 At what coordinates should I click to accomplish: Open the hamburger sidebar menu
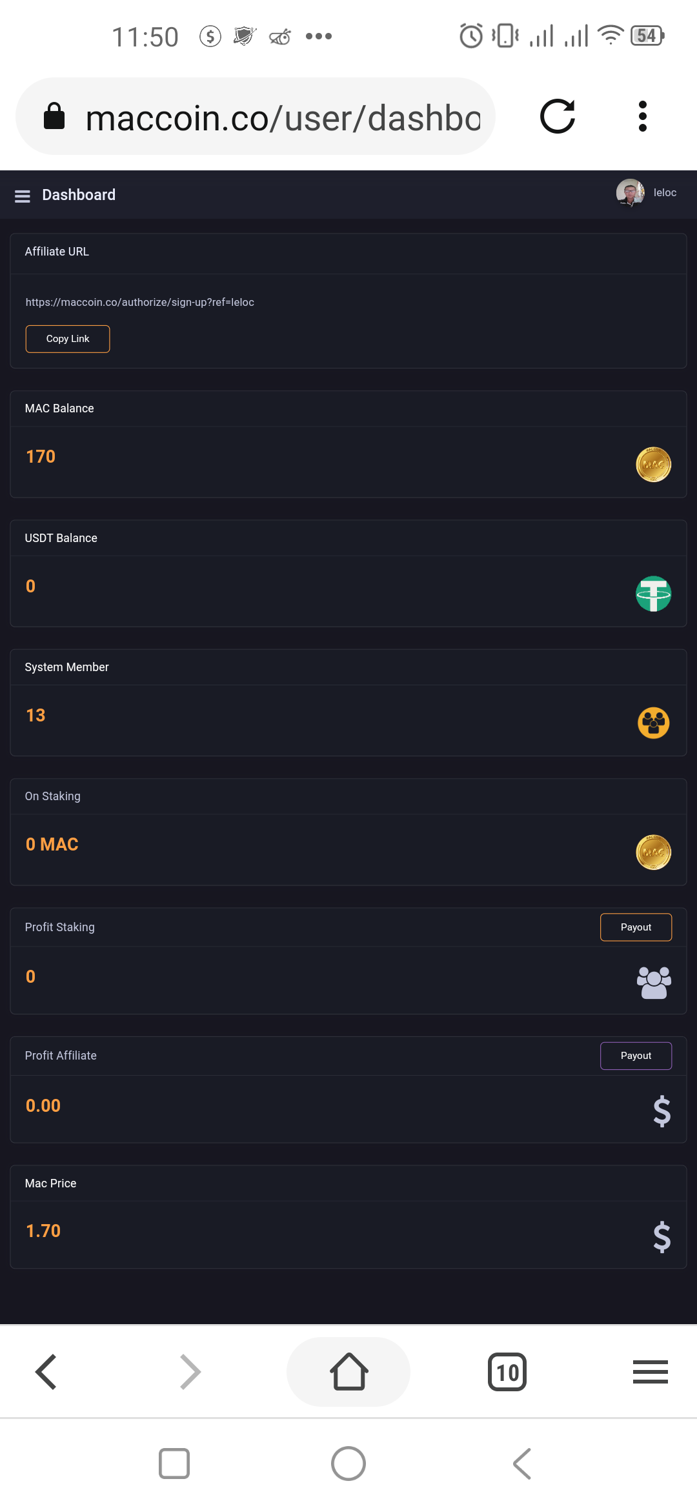(x=23, y=196)
